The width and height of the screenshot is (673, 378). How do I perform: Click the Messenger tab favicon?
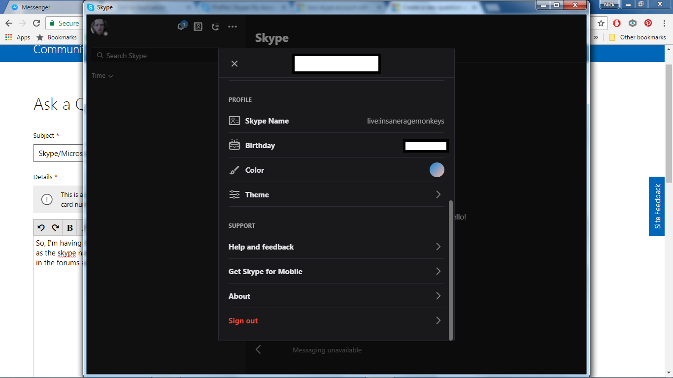(x=15, y=7)
